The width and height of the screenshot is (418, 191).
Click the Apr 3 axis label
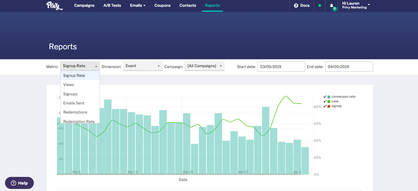pos(297,172)
